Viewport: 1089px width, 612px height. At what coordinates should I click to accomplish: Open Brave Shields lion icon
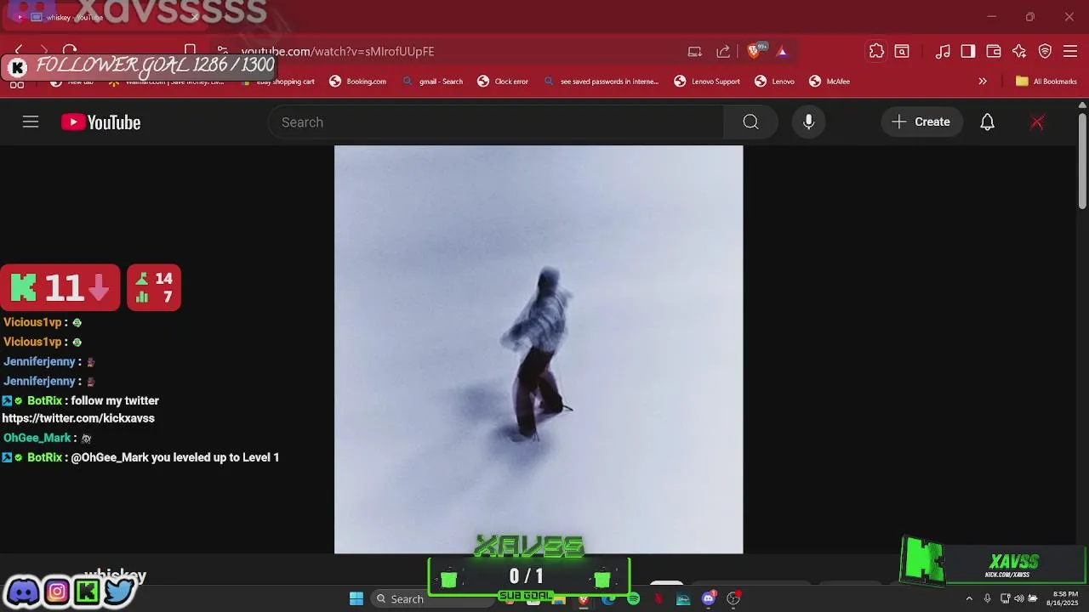point(753,51)
